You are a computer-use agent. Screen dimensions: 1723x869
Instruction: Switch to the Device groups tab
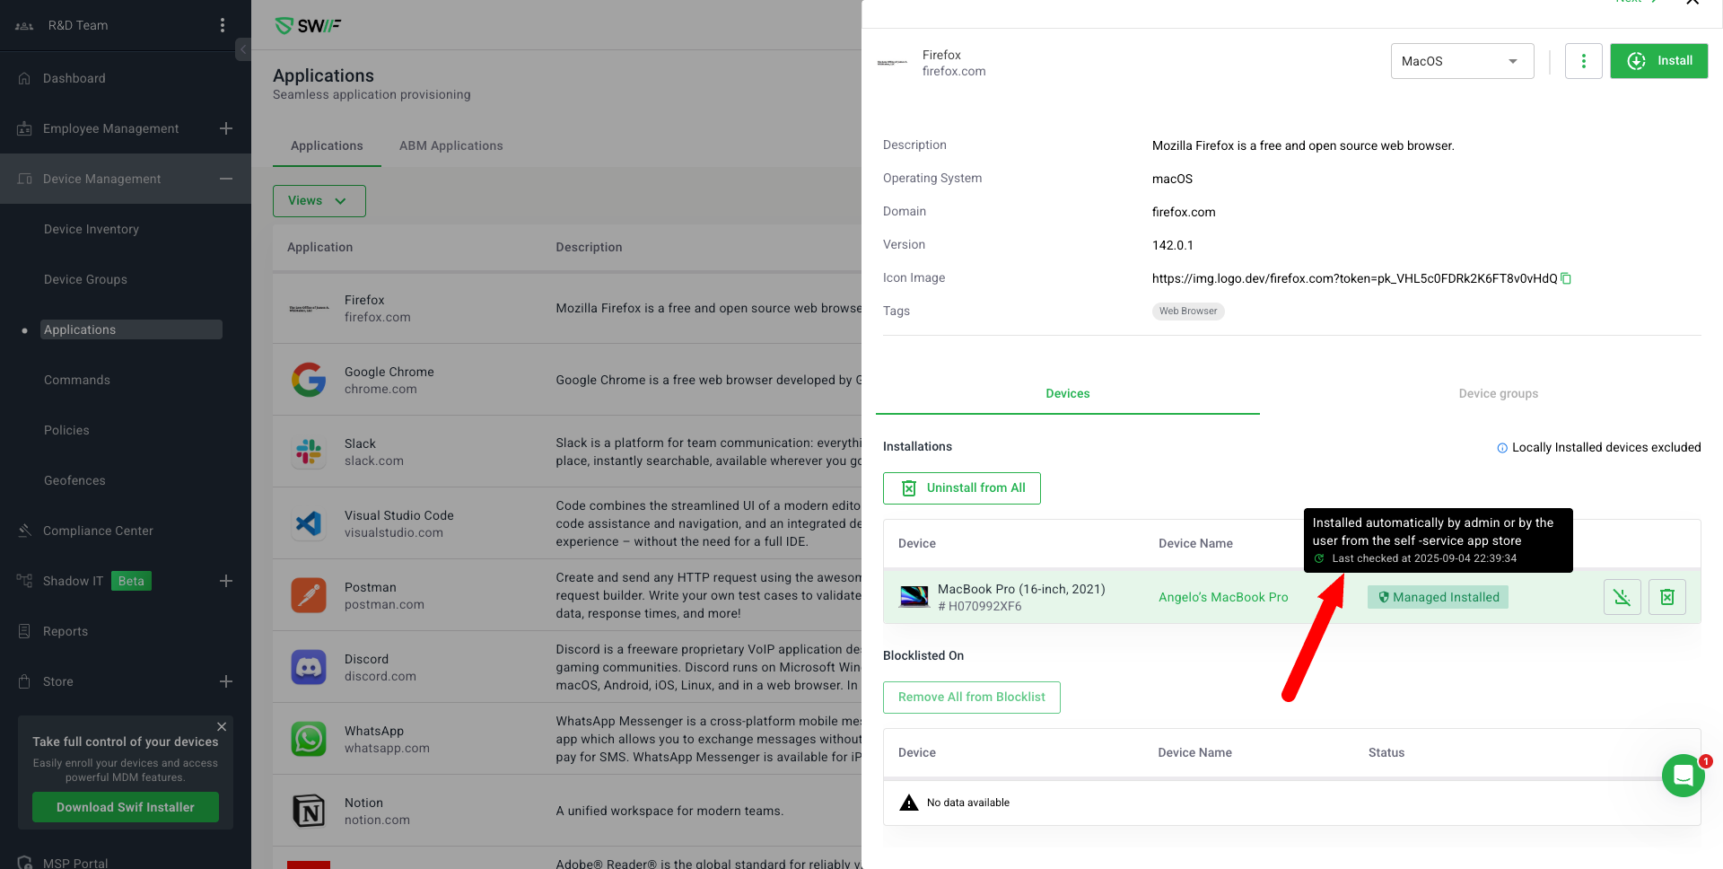[1498, 393]
